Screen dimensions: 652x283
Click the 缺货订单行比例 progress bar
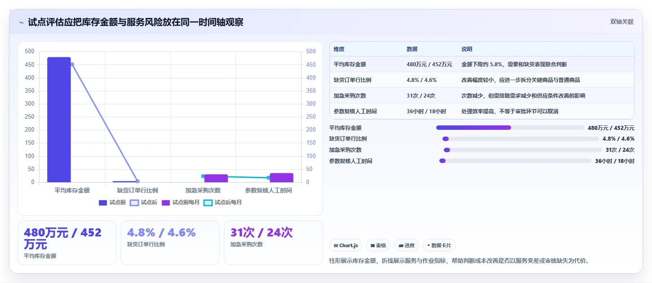[521, 139]
